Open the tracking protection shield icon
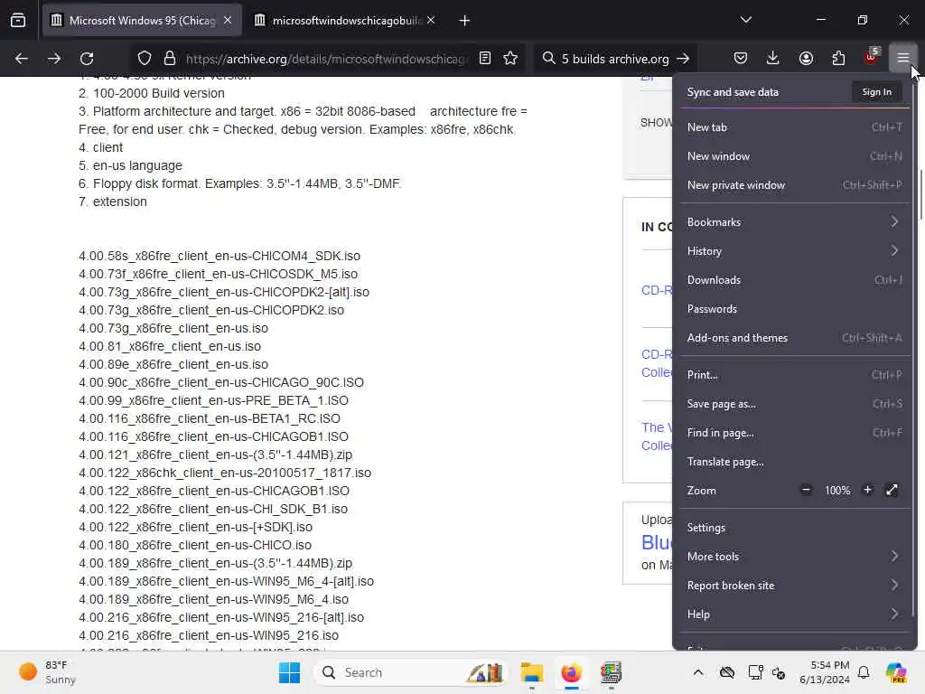 145,59
